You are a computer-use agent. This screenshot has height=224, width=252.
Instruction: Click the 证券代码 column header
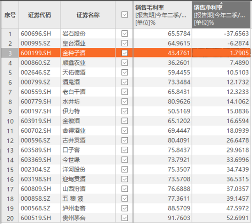40,15
